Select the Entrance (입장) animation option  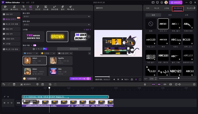pos(153,15)
